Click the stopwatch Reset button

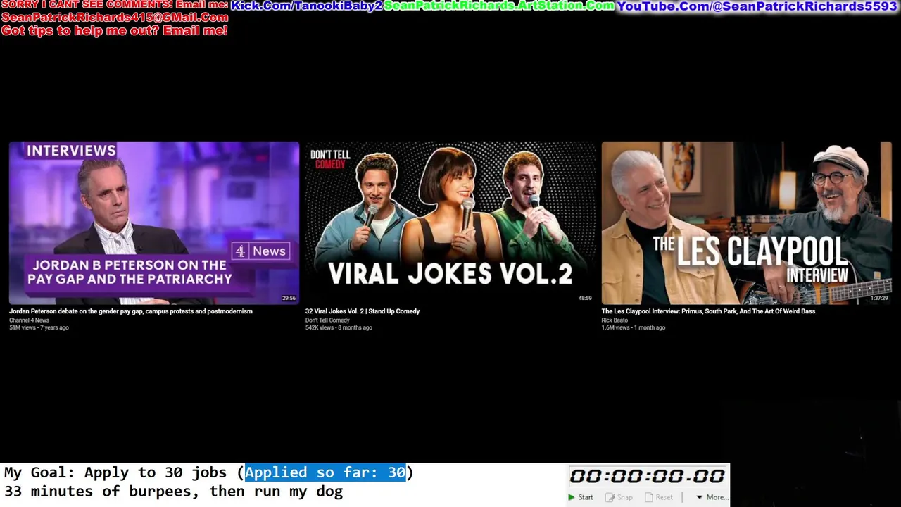tap(659, 497)
